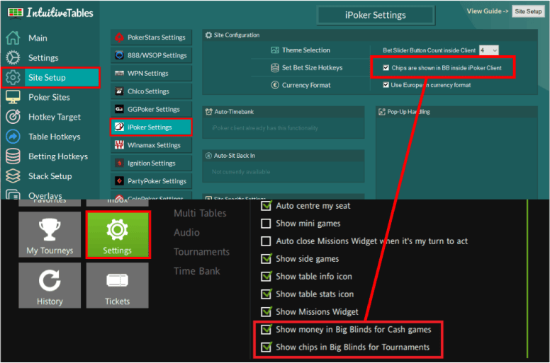Screen dimensions: 550x363
Task: Click the Betting Hotkeys chips icon
Action: [13, 156]
